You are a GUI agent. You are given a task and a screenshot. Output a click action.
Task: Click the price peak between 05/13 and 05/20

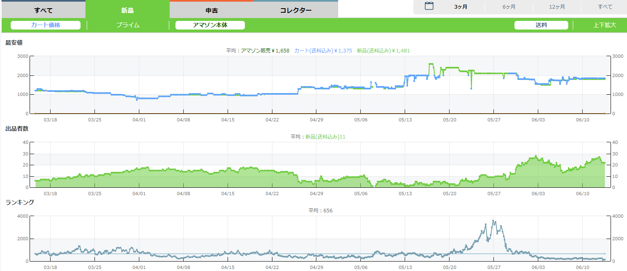431,64
